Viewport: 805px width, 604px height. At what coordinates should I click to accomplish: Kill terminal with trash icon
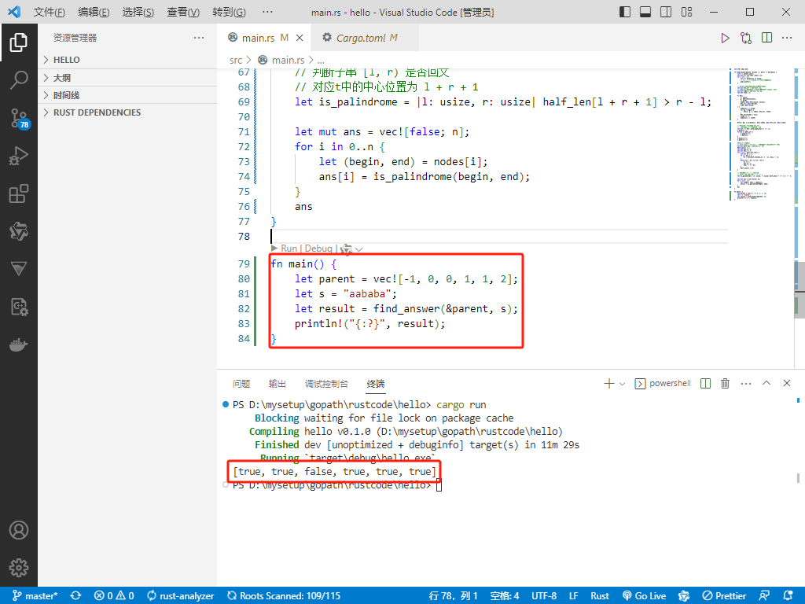tap(725, 384)
